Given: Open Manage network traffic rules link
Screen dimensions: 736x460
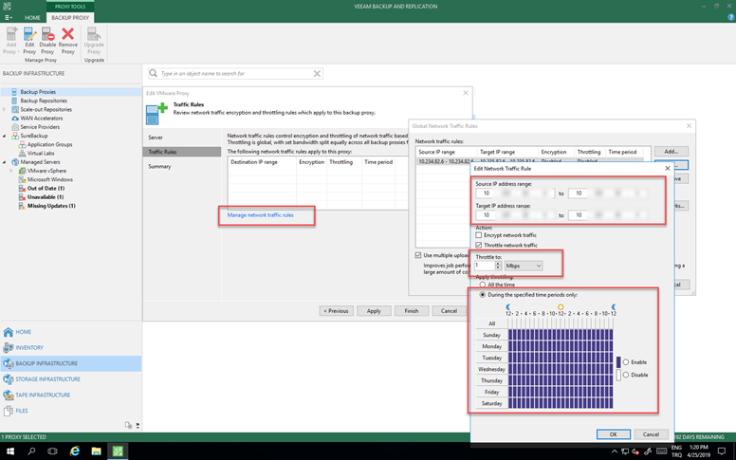Looking at the screenshot, I should coord(261,215).
